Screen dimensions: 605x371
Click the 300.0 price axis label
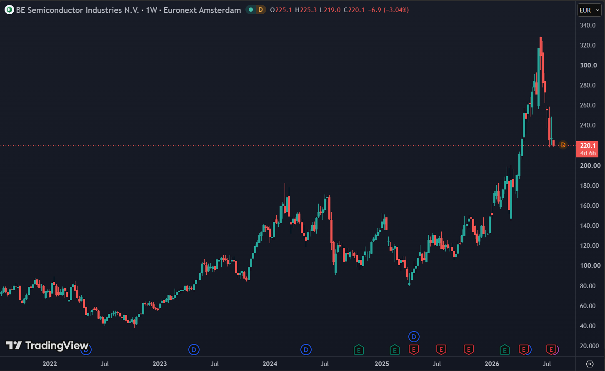(x=589, y=65)
